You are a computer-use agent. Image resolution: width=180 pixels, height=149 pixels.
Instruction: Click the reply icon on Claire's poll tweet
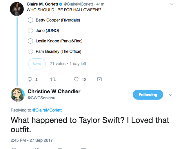[x=30, y=79]
